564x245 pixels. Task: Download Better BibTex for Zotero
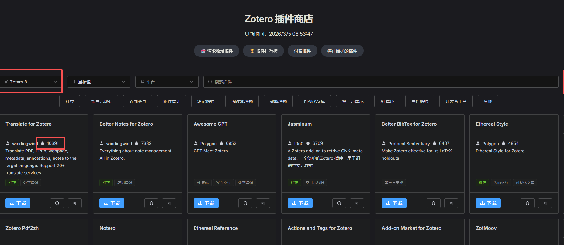[394, 203]
